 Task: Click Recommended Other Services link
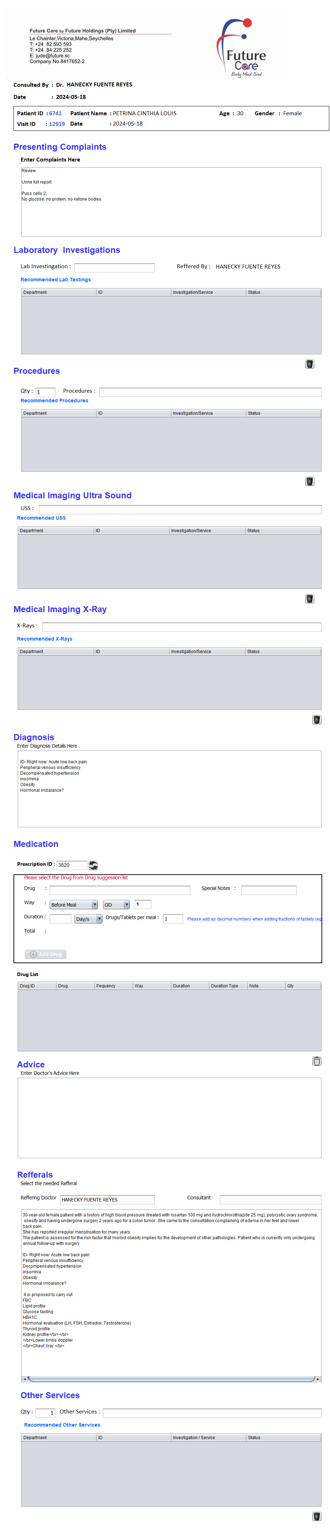62,1424
